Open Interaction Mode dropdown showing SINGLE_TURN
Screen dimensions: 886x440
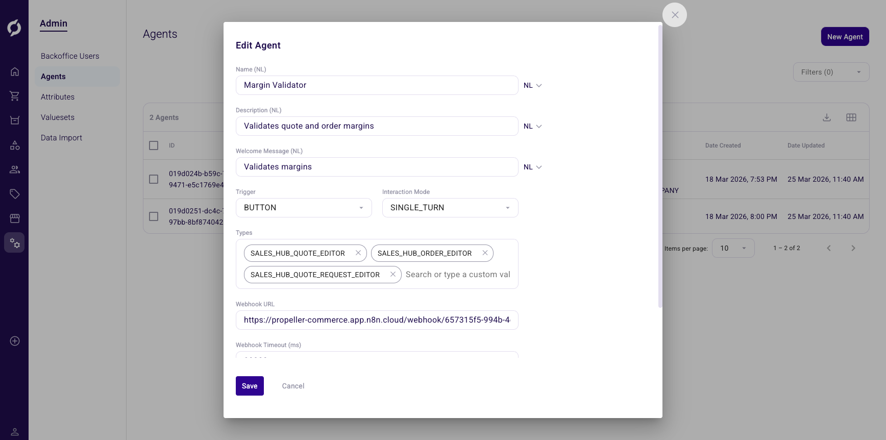click(450, 208)
